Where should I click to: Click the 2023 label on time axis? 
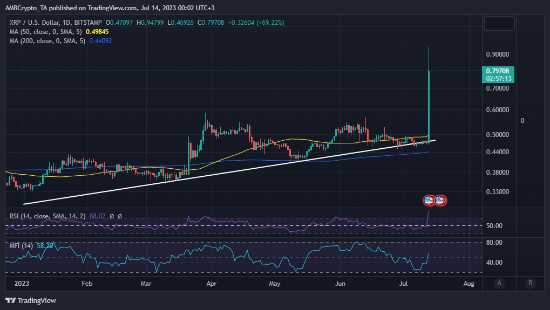click(x=22, y=284)
